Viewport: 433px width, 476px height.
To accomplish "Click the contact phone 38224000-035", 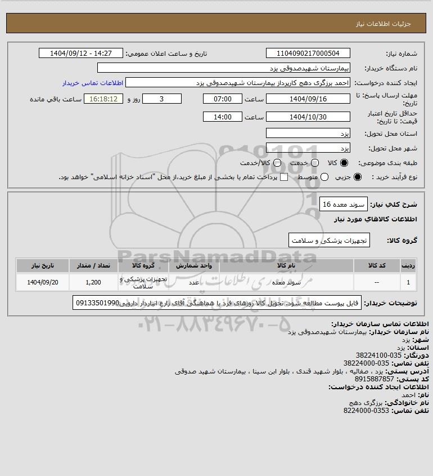I will click(x=366, y=363).
